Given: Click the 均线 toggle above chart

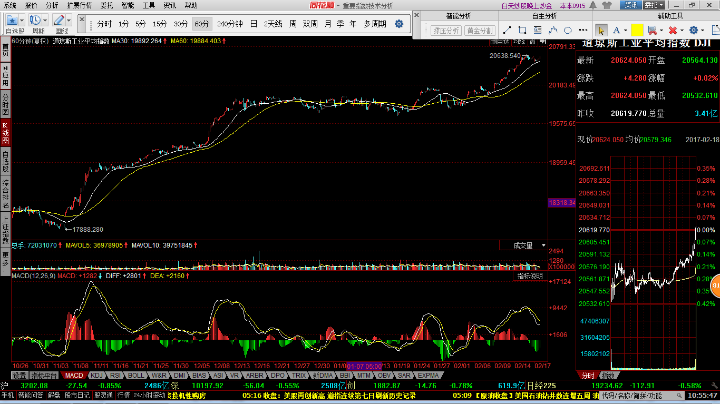Looking at the screenshot, I should point(519,41).
